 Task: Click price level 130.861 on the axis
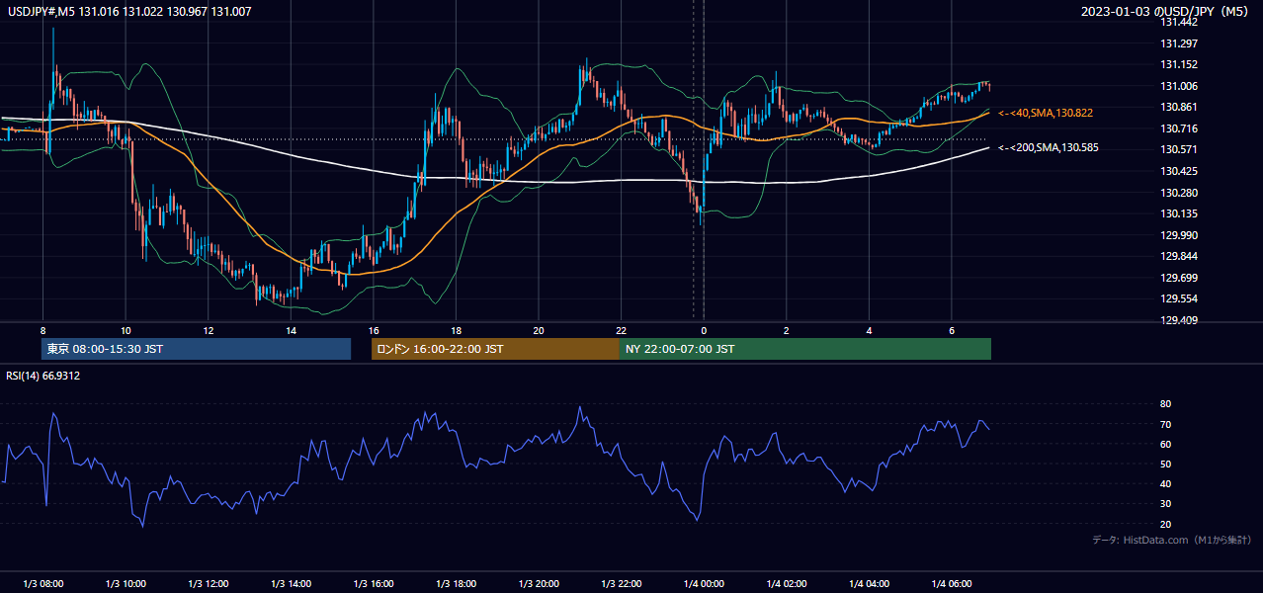[1180, 107]
